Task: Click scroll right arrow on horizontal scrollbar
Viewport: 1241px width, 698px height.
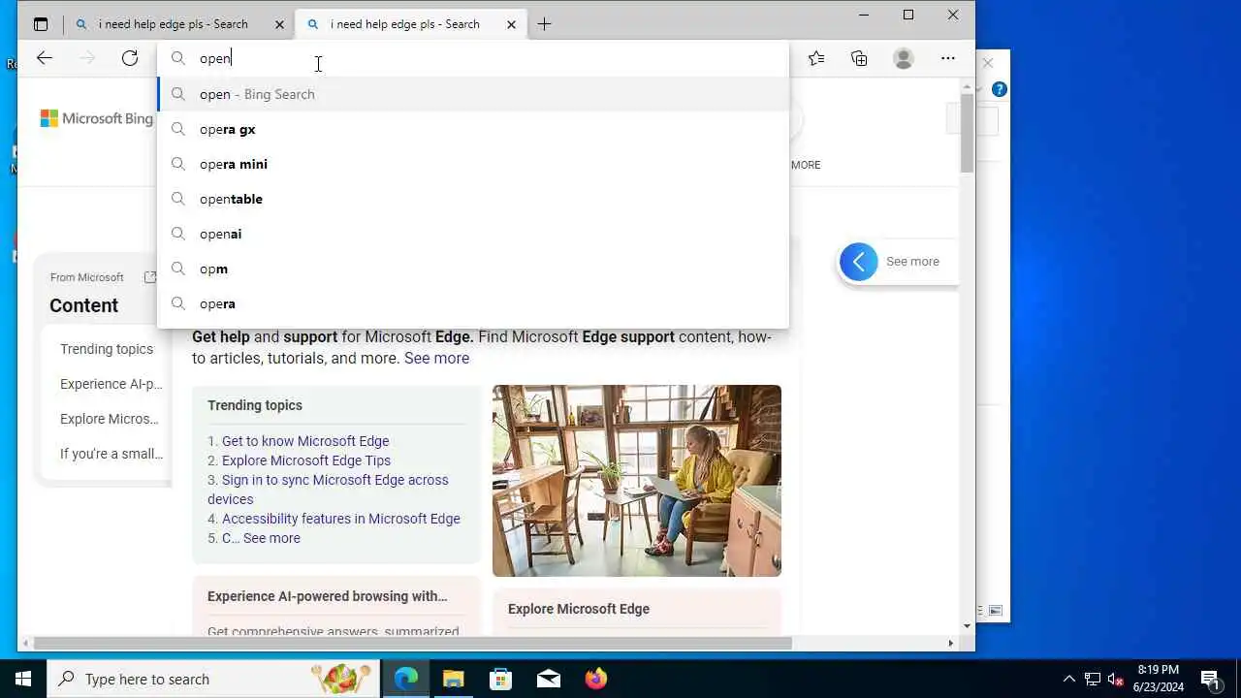Action: tap(950, 643)
